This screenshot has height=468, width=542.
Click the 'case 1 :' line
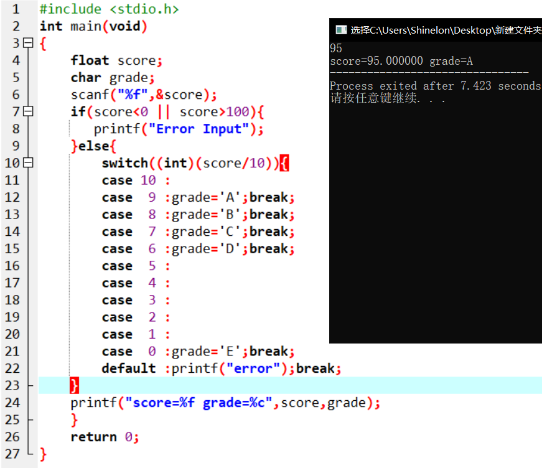coord(136,334)
